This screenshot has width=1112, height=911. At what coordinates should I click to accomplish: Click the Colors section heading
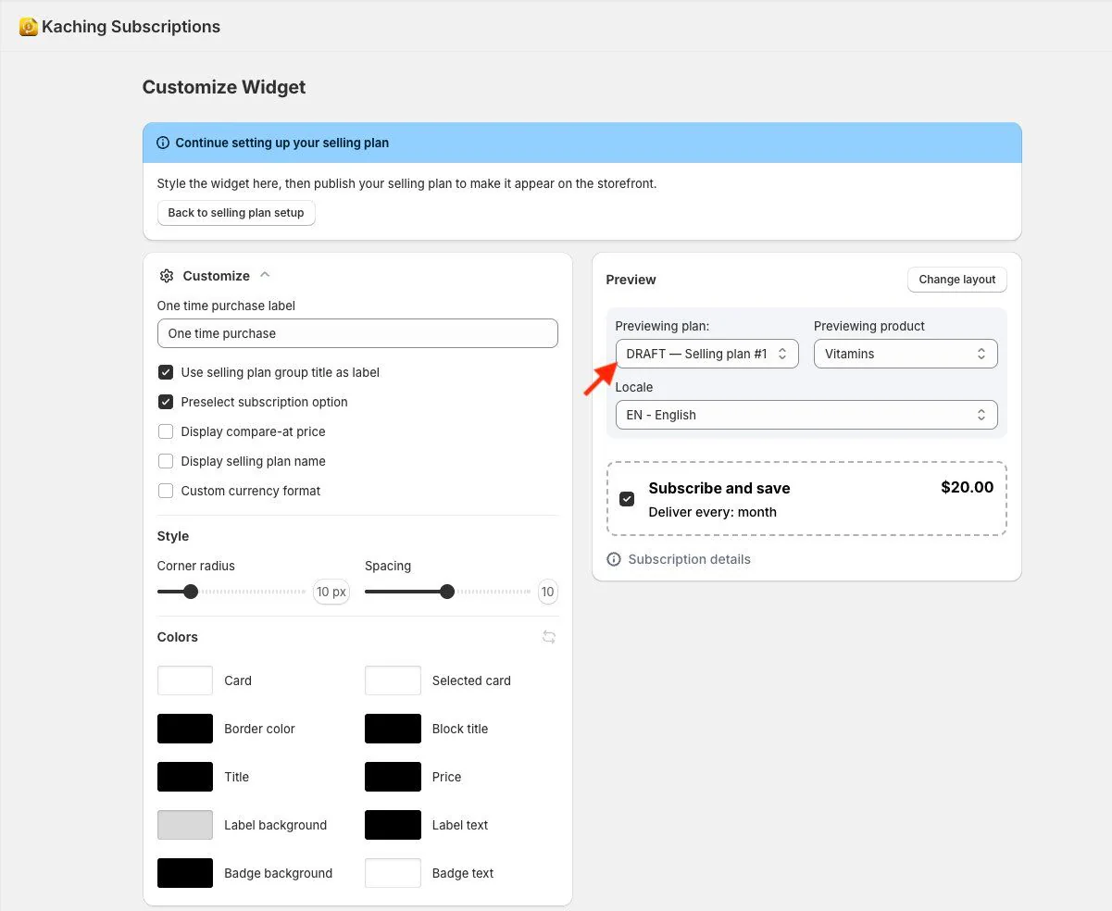[178, 637]
